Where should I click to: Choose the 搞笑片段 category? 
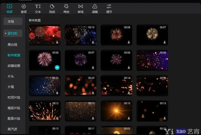coord(14,108)
